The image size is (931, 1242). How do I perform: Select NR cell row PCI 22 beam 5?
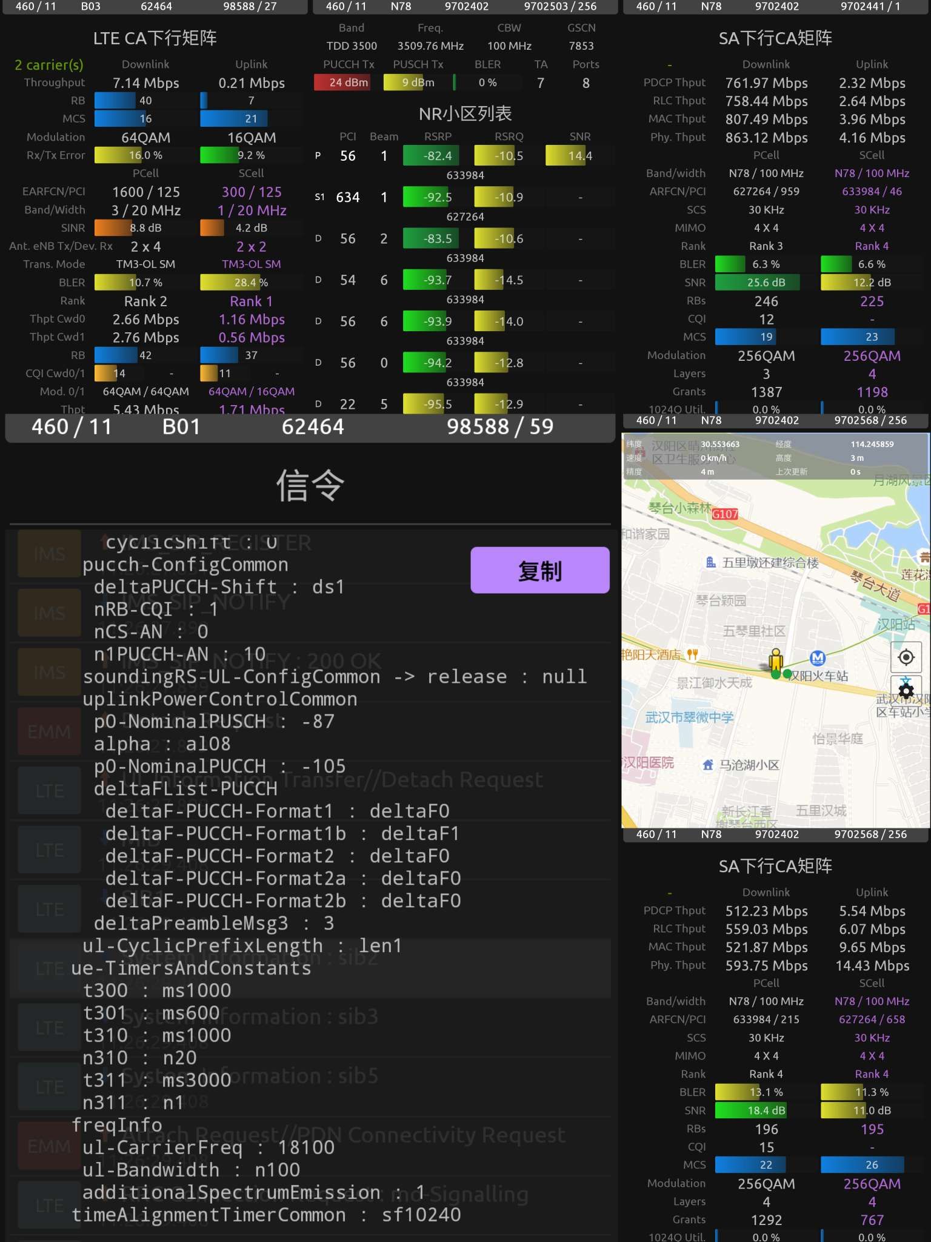click(x=465, y=403)
